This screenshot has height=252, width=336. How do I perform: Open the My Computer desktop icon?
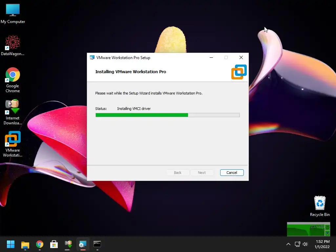coord(13,13)
